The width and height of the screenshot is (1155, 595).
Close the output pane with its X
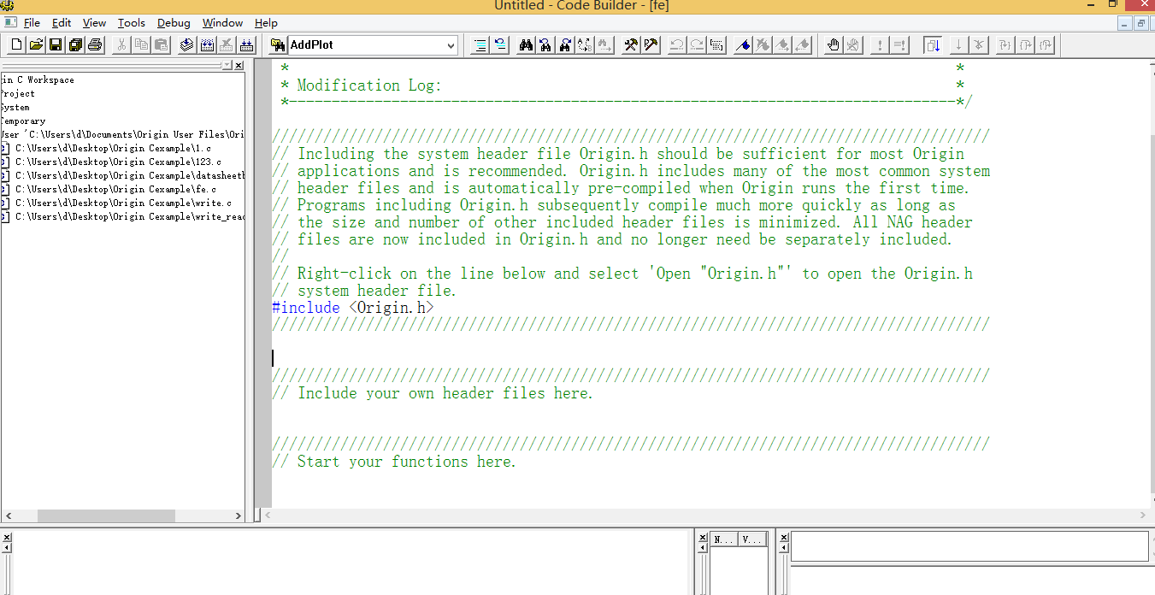pyautogui.click(x=6, y=538)
